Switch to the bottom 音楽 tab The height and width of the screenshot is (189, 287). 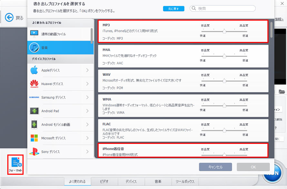click(x=158, y=181)
